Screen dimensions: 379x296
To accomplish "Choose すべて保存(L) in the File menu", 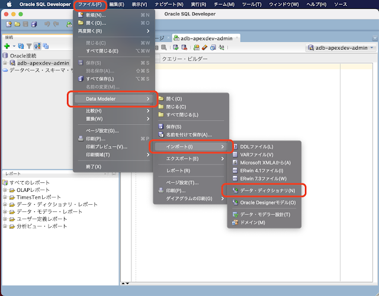I will 114,79.
